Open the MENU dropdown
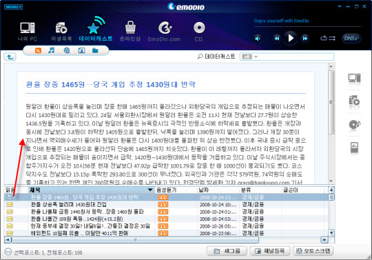The image size is (372, 260). [13, 7]
